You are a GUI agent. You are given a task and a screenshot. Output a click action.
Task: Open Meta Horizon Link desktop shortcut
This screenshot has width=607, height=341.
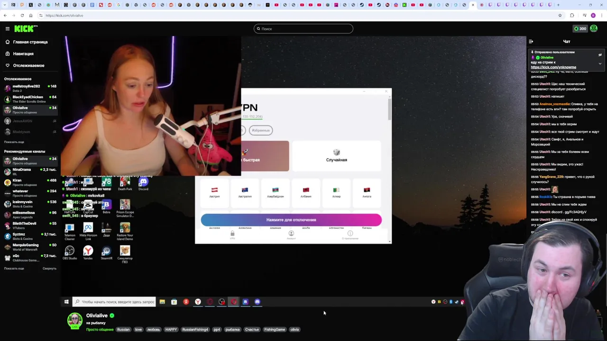(x=88, y=232)
